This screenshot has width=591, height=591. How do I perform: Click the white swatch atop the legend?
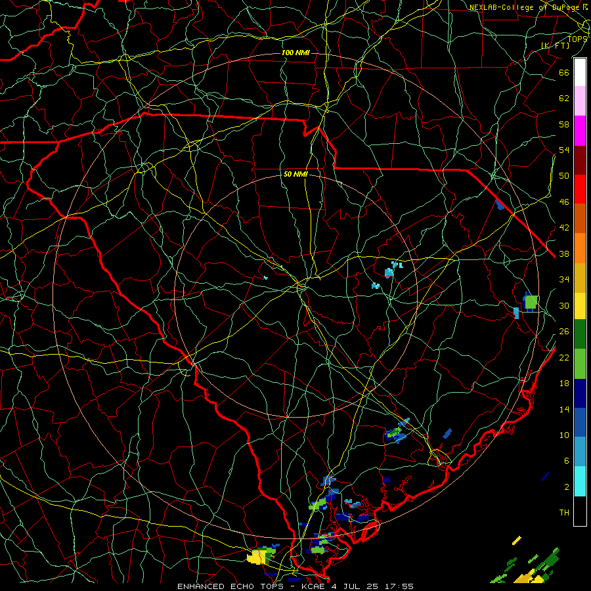coord(580,72)
